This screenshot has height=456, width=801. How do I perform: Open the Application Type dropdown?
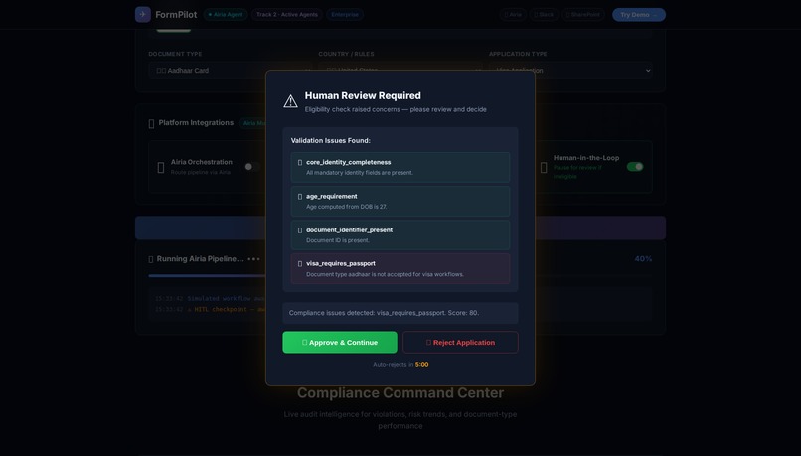click(570, 70)
